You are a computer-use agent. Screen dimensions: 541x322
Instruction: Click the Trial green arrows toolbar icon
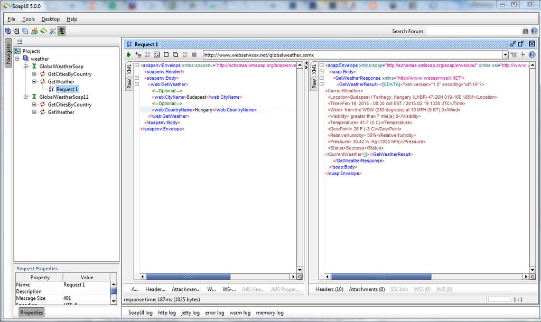pyautogui.click(x=43, y=31)
